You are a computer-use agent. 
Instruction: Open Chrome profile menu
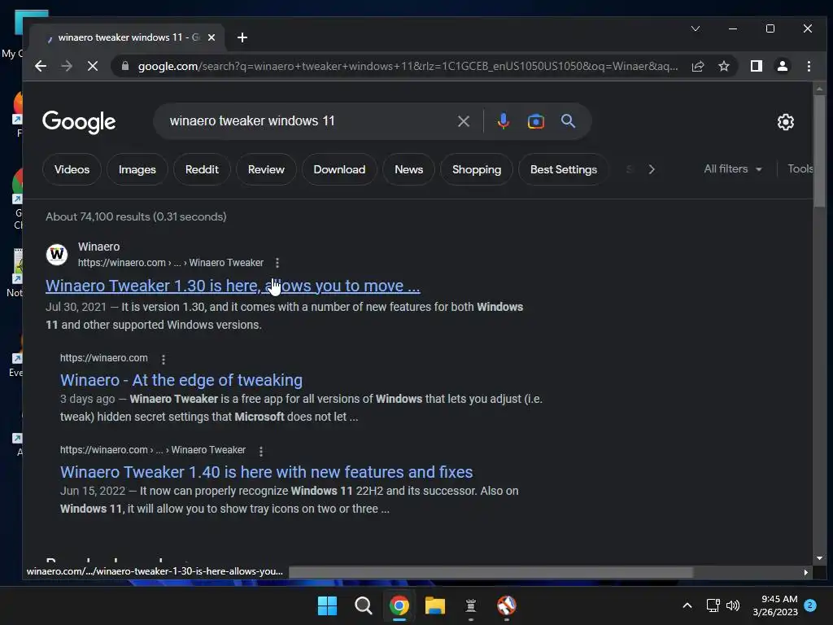coord(782,66)
